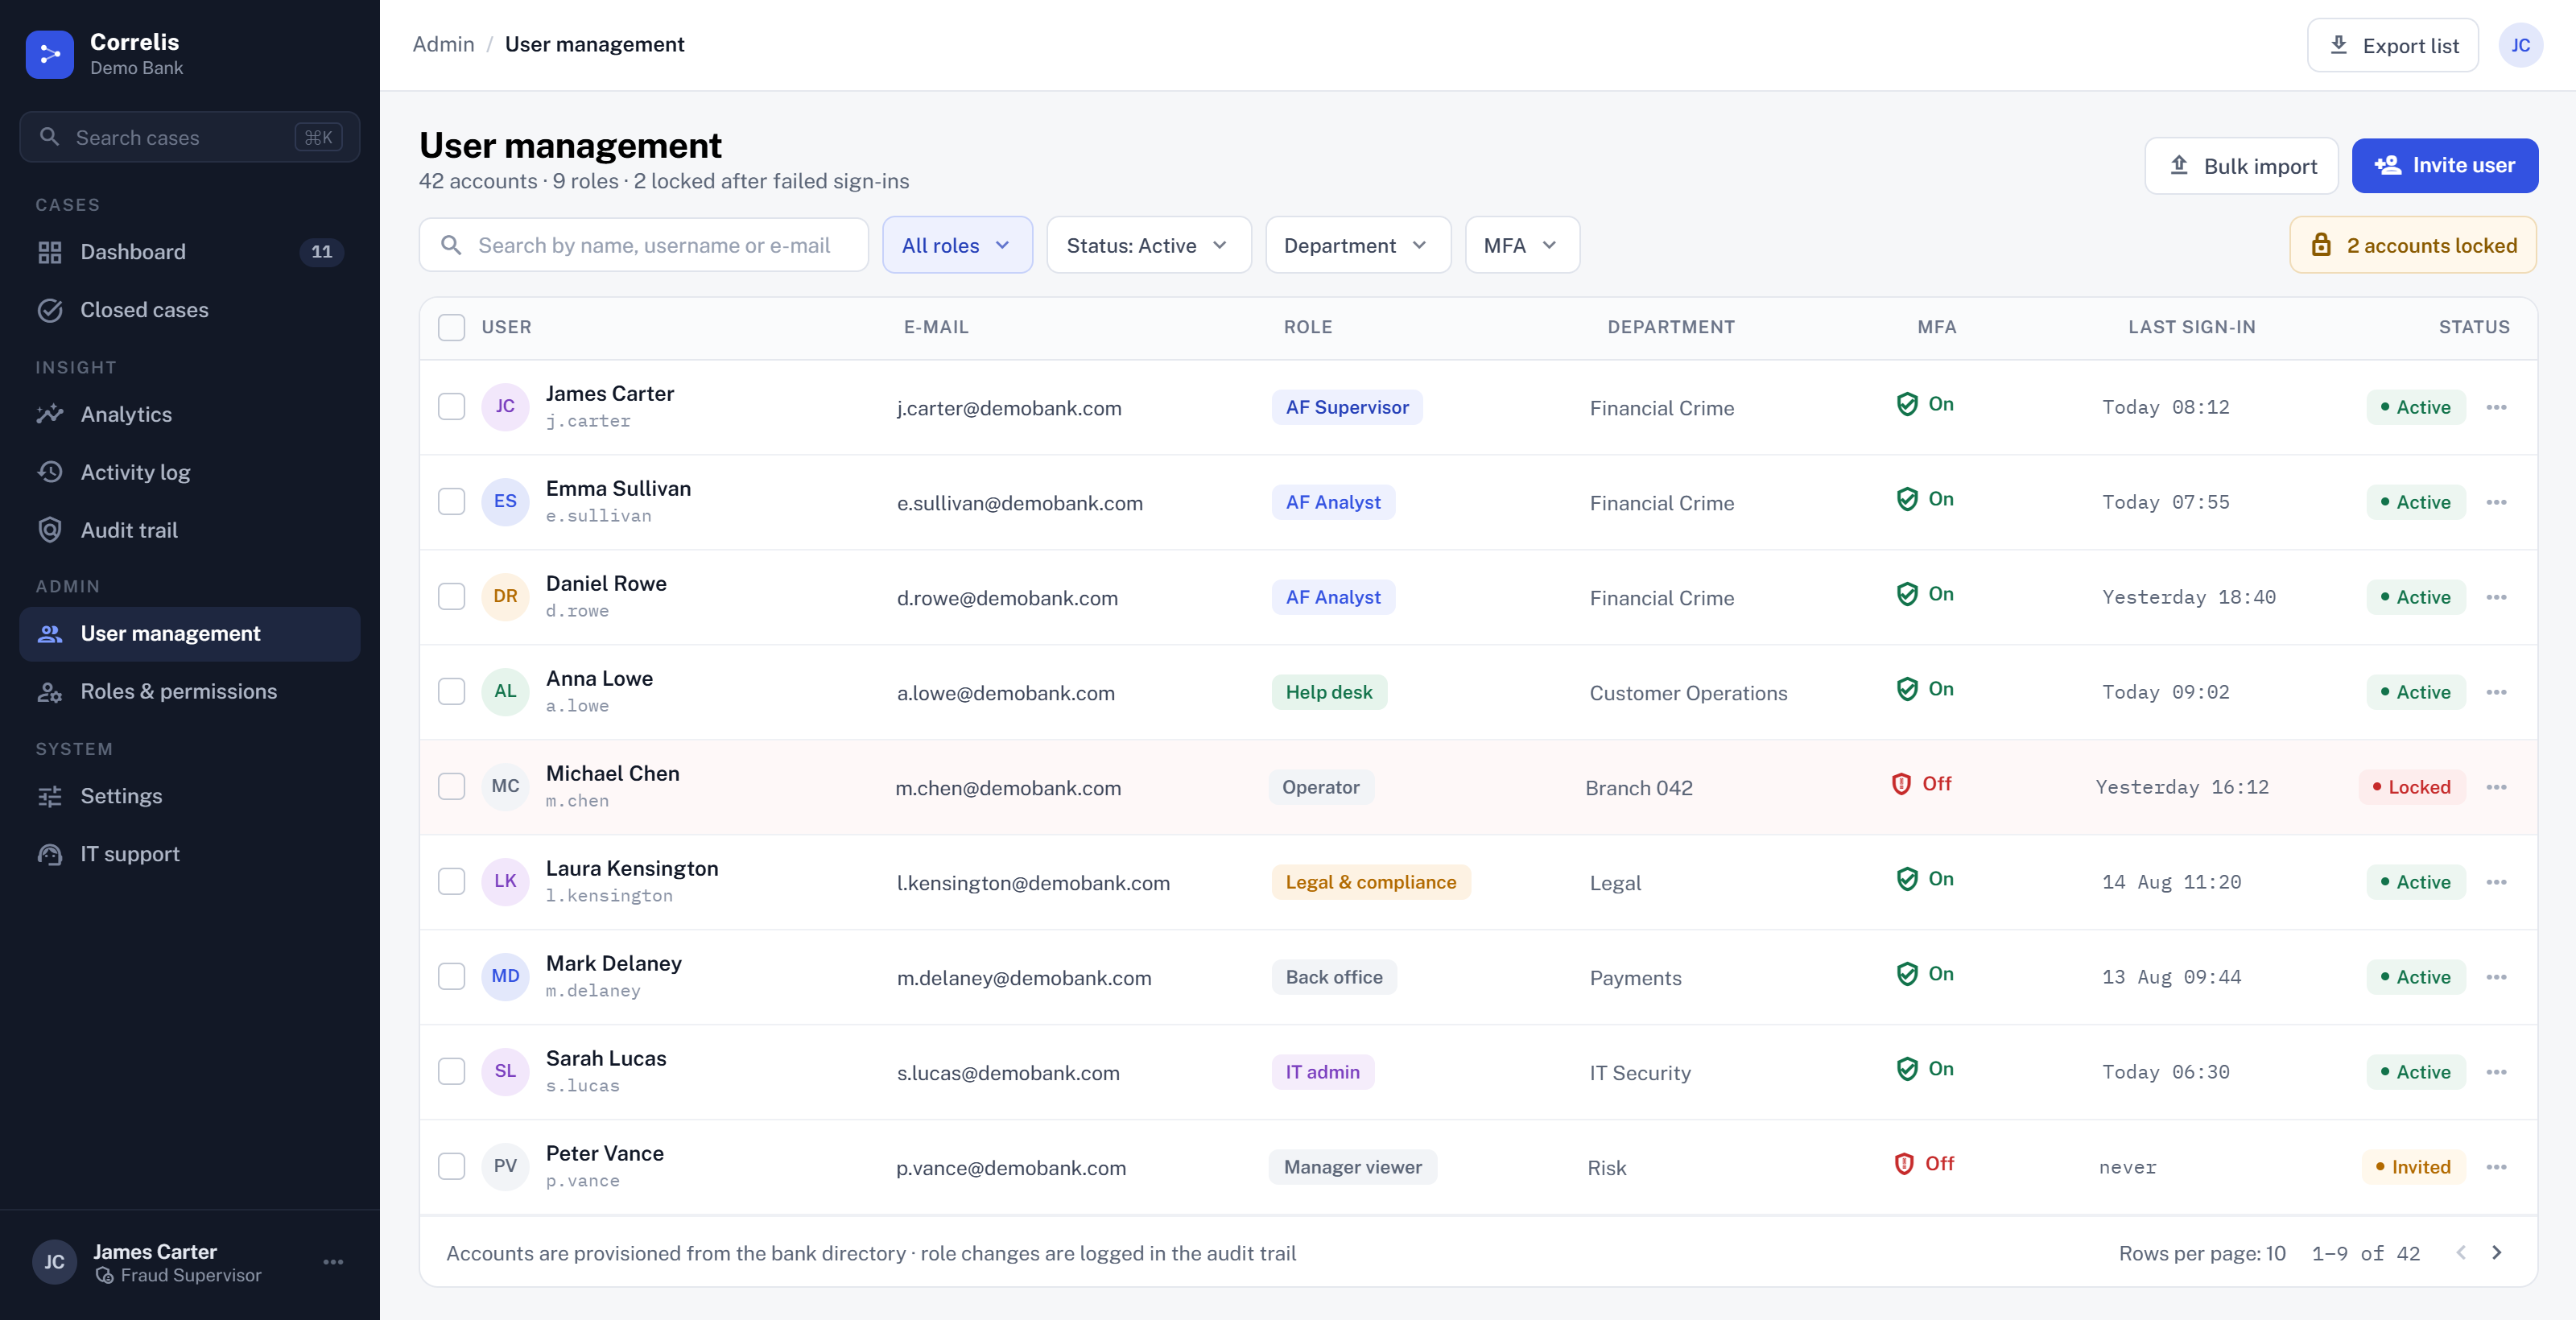Open the Status: Active filter dropdown

point(1149,245)
